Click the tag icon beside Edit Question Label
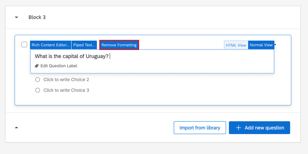This screenshot has height=154, width=308. click(x=37, y=66)
